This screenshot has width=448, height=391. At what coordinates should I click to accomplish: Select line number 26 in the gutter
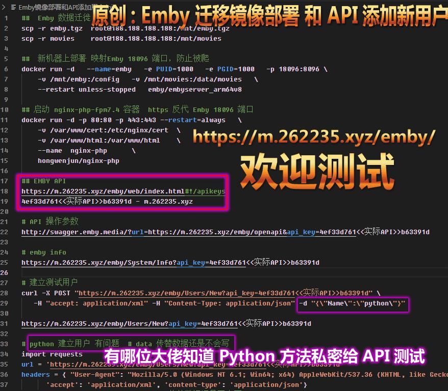(x=4, y=273)
